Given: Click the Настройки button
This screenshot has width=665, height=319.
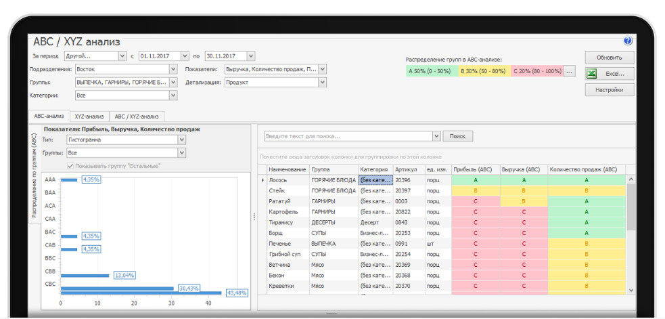Looking at the screenshot, I should click(609, 89).
